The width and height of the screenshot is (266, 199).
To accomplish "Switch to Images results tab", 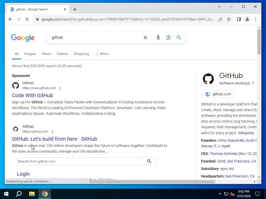I will pos(30,54).
